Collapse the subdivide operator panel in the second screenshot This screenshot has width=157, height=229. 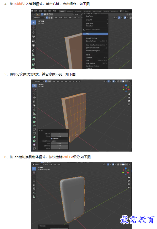[39, 131]
